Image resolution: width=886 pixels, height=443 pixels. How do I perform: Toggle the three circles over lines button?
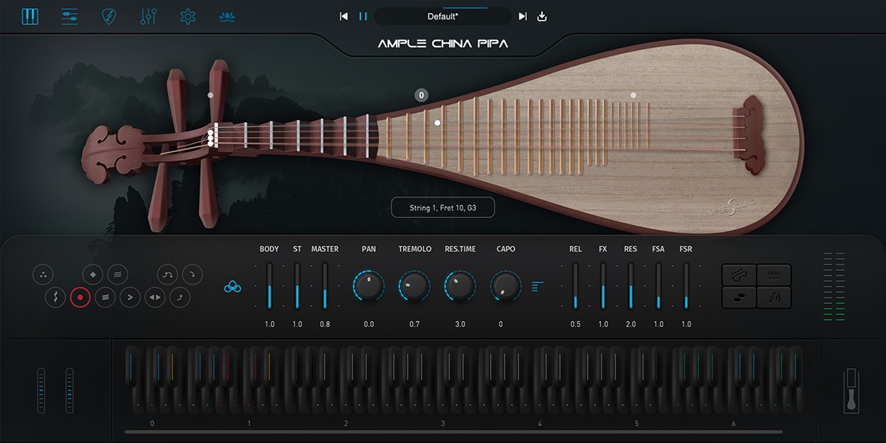(x=774, y=275)
